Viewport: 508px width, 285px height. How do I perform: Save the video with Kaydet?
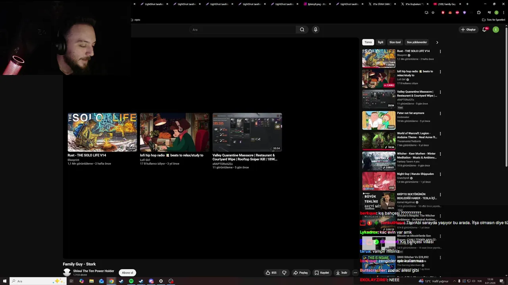322,273
